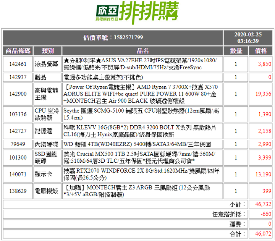275x241 pixels.
Task: Click price 3,850
Action: pyautogui.click(x=265, y=64)
